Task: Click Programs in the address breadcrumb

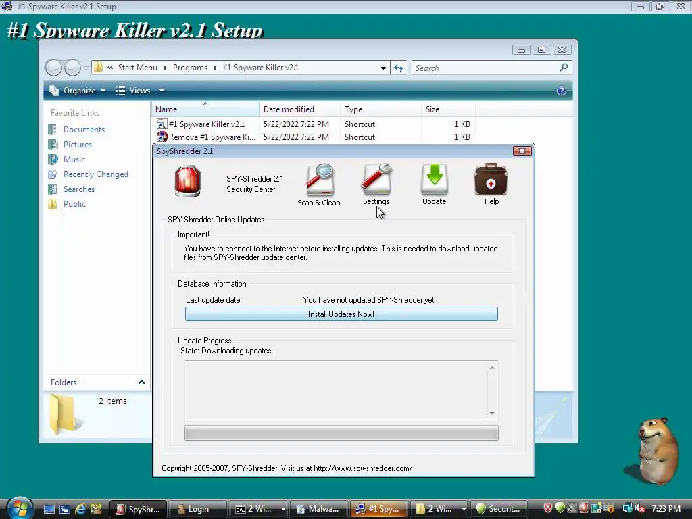Action: 190,68
